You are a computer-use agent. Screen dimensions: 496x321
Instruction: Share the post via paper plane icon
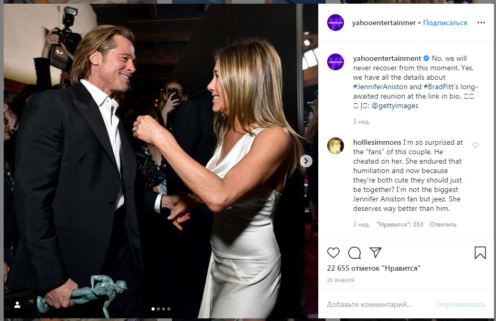coord(375,253)
